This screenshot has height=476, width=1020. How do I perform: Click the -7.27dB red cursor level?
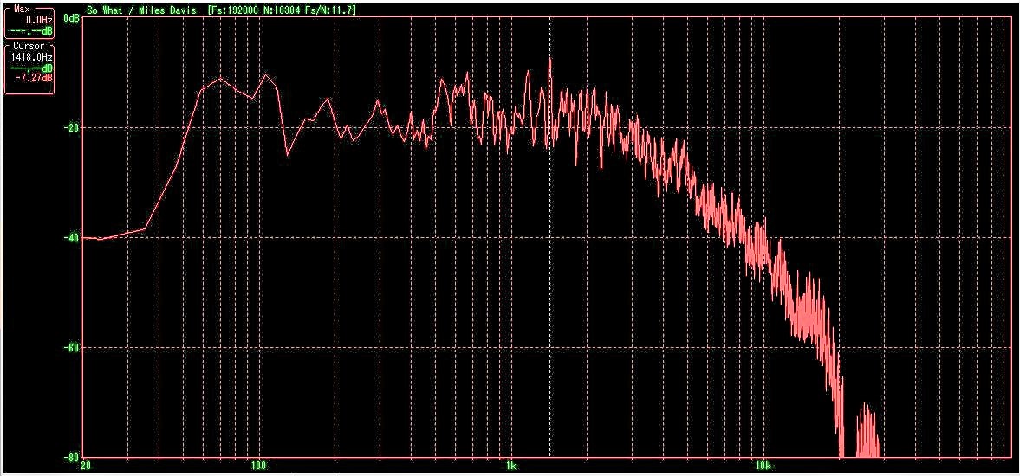[x=35, y=77]
